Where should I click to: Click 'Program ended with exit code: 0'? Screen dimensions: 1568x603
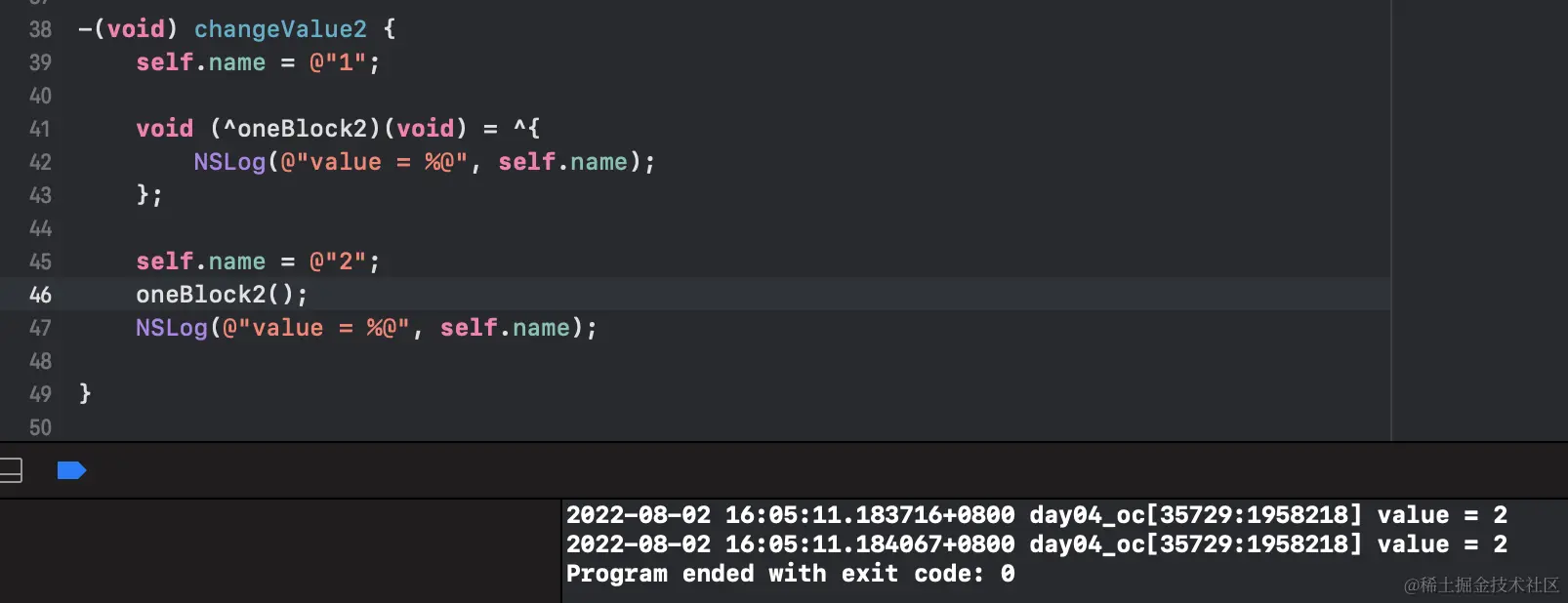pyautogui.click(x=791, y=574)
